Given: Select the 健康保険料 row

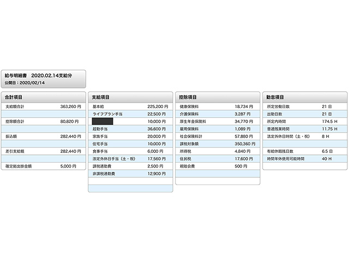Looking at the screenshot, I should click(x=217, y=106).
